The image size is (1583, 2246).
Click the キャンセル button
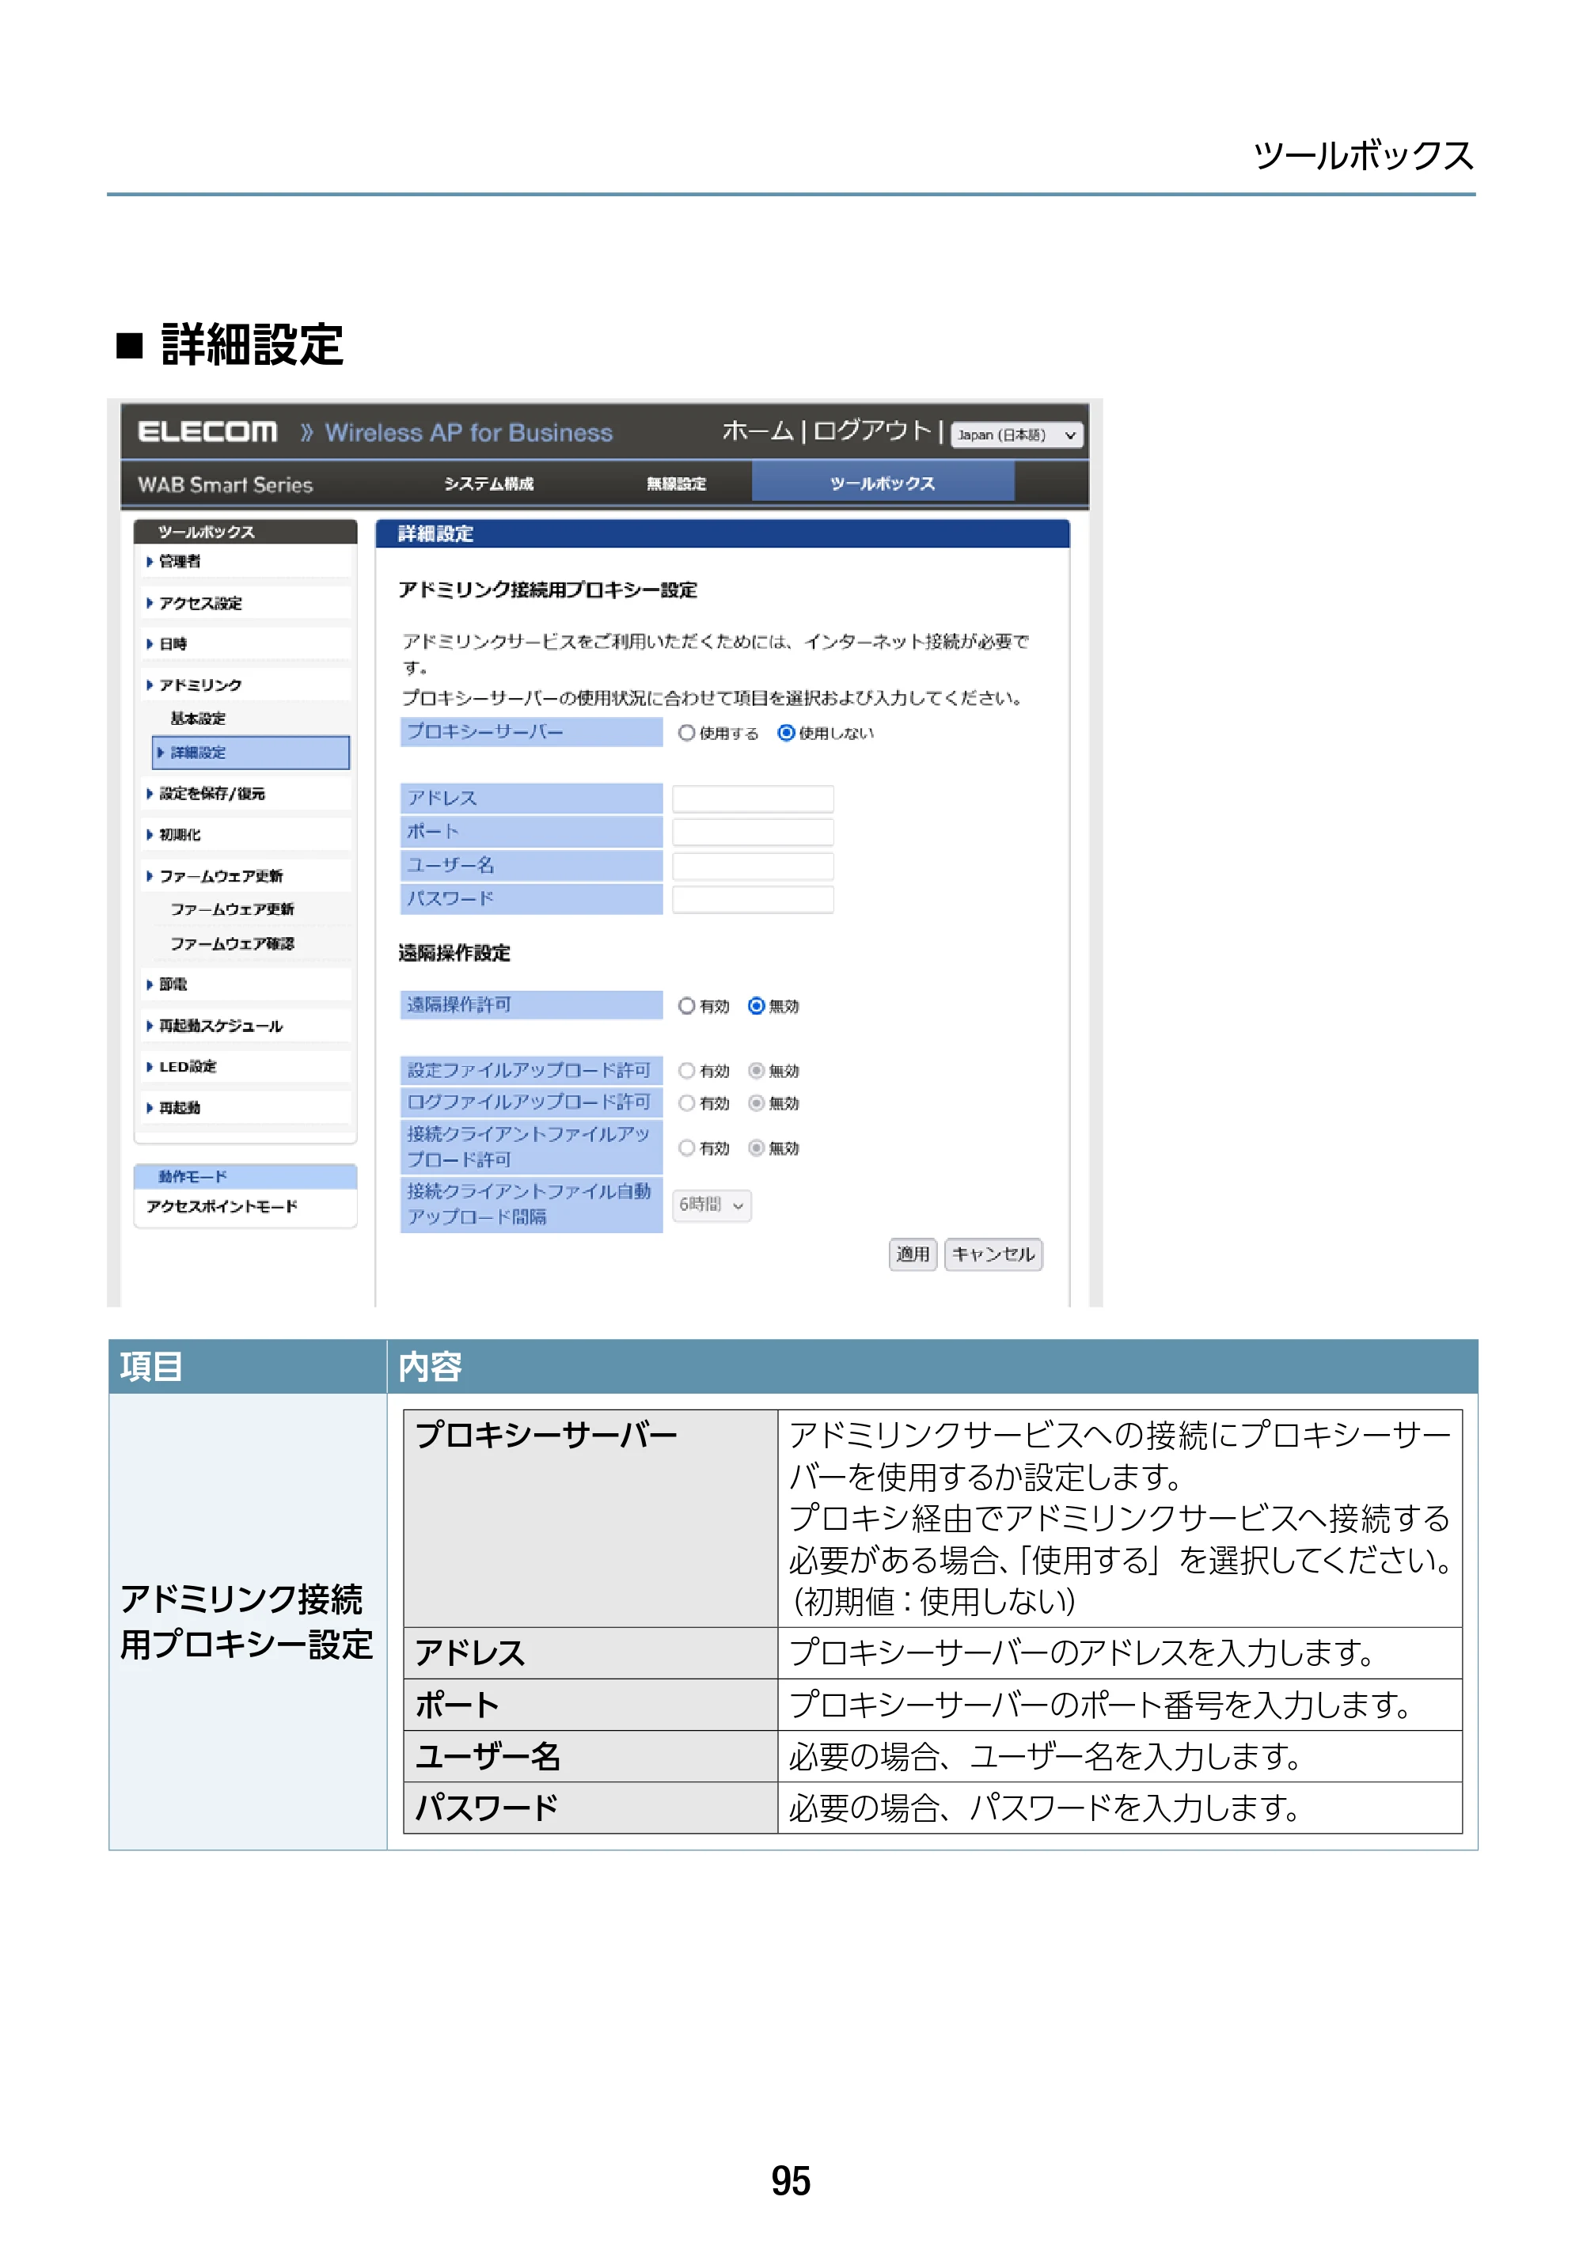[x=993, y=1254]
